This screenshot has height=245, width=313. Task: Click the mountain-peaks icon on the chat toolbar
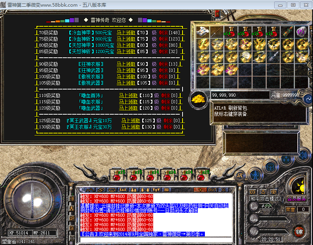(x=90, y=190)
